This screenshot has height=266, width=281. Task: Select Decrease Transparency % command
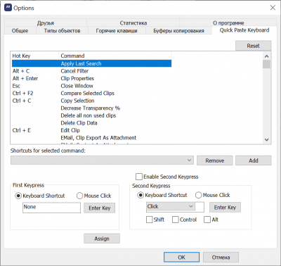91,108
